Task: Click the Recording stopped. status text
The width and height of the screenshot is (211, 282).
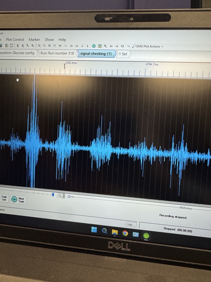Action: [173, 216]
